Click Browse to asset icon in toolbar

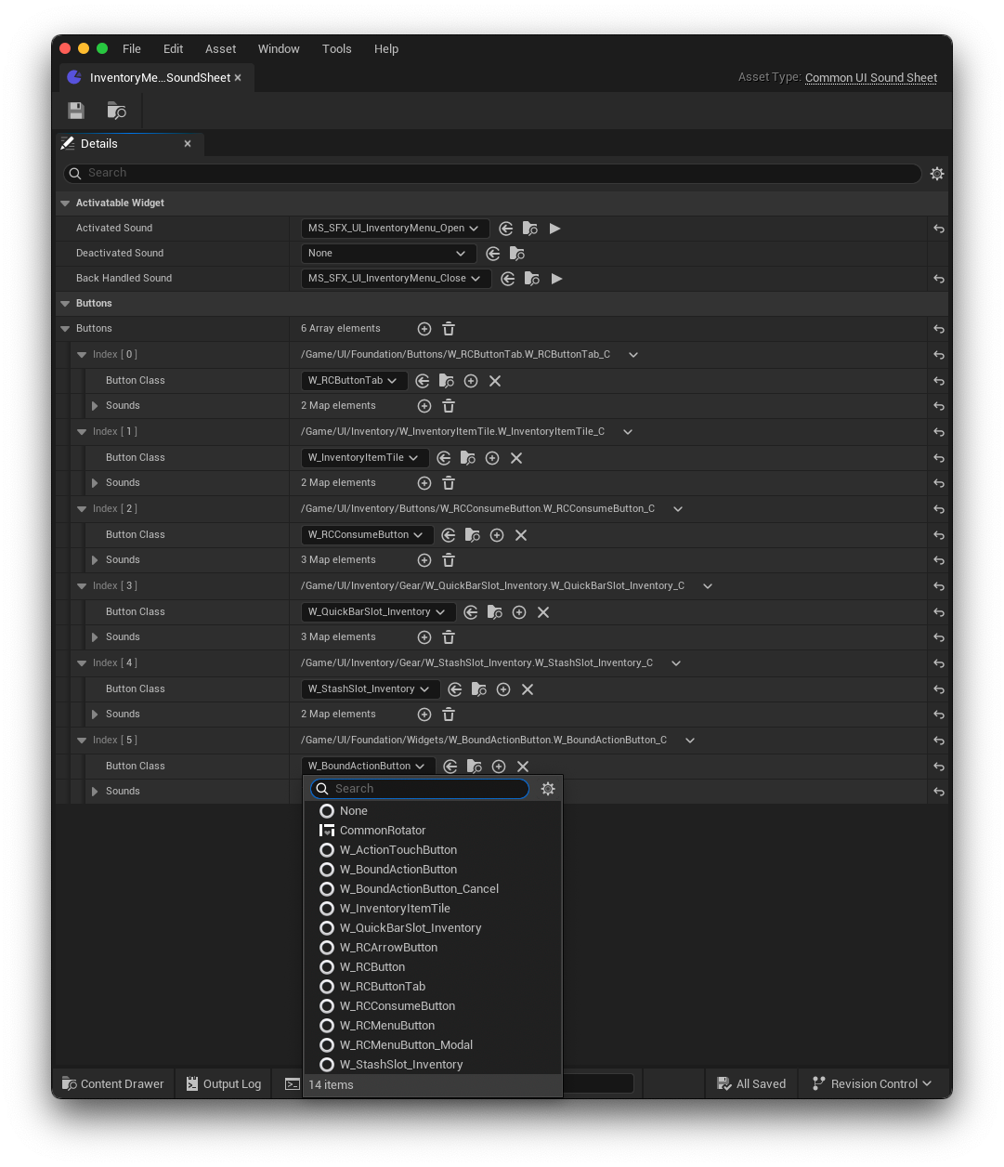117,111
